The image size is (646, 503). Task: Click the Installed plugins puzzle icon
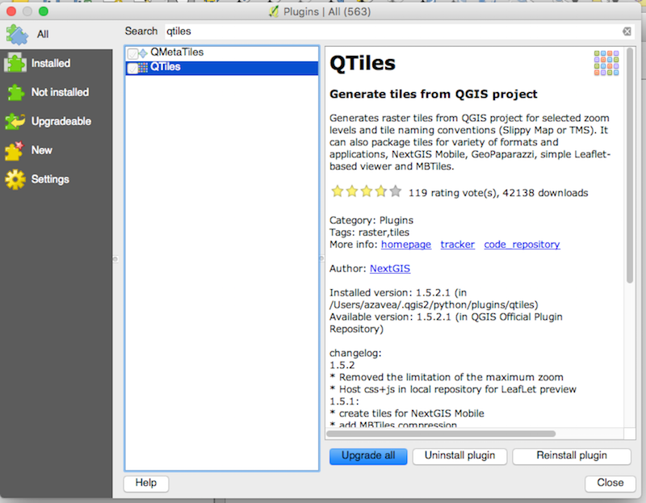click(x=15, y=63)
